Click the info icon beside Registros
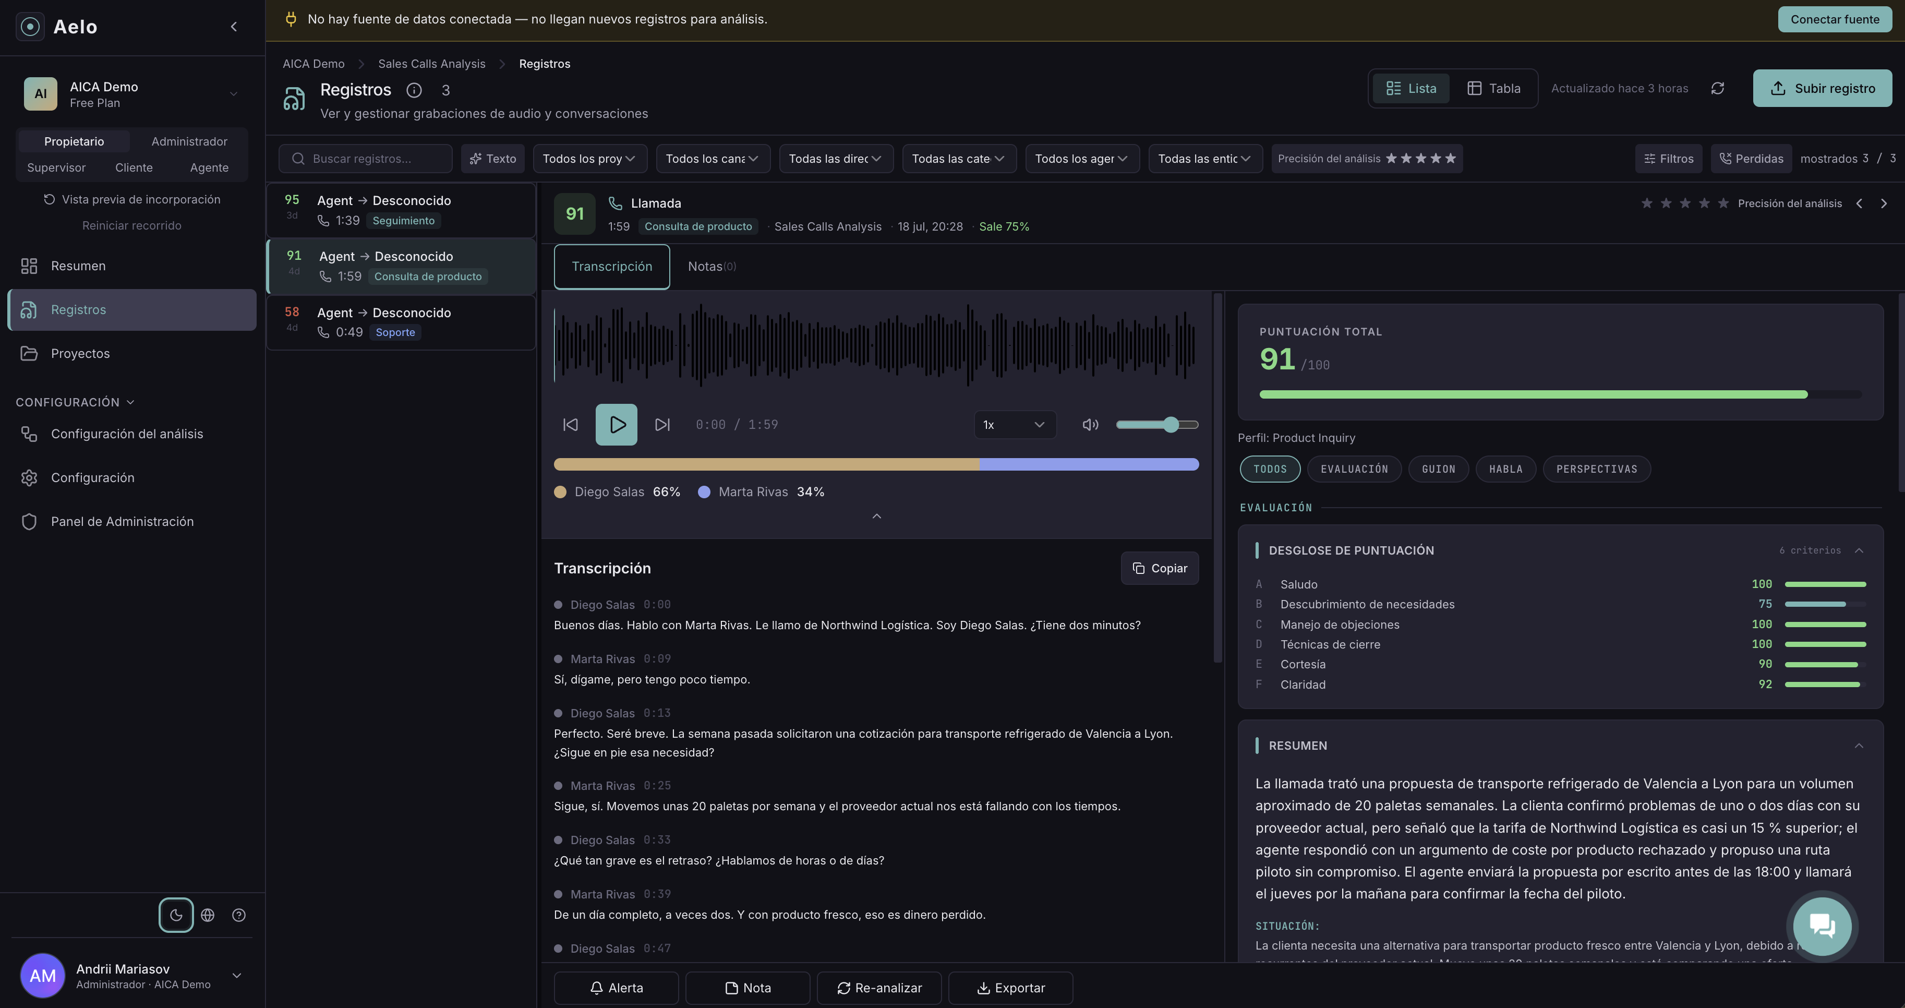The image size is (1905, 1008). 414,90
